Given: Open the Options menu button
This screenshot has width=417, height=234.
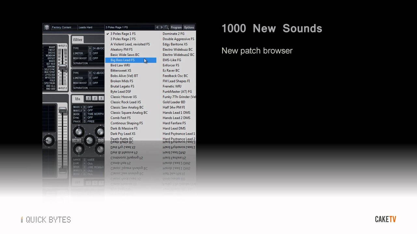Looking at the screenshot, I should point(189,27).
